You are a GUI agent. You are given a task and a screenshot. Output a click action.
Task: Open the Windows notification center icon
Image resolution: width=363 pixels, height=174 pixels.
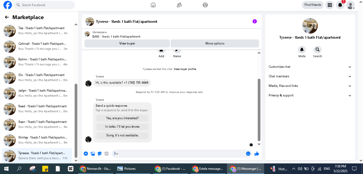pyautogui.click(x=354, y=169)
